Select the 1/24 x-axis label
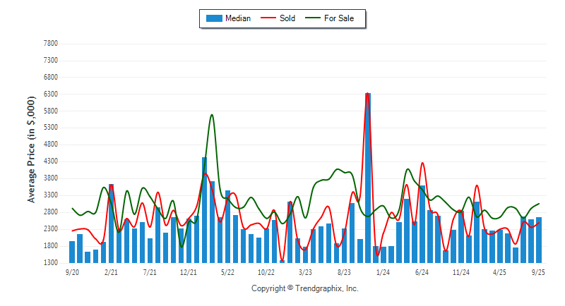Viewport: 565px width, 306px height. (x=383, y=271)
